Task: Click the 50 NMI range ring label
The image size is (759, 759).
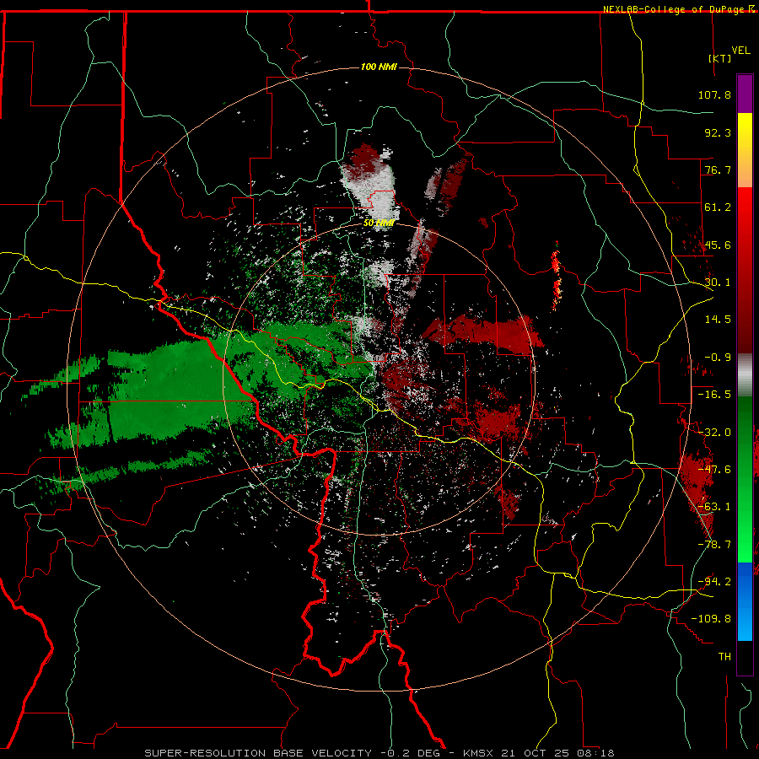Action: click(x=379, y=223)
